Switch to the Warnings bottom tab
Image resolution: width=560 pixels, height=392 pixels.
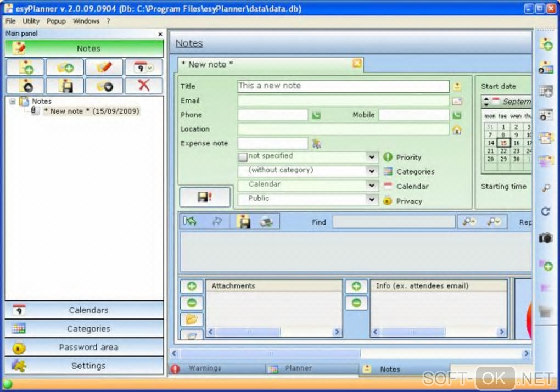pyautogui.click(x=217, y=368)
